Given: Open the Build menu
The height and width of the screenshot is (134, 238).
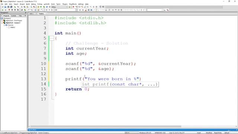Looking at the screenshot, I should (28, 4).
